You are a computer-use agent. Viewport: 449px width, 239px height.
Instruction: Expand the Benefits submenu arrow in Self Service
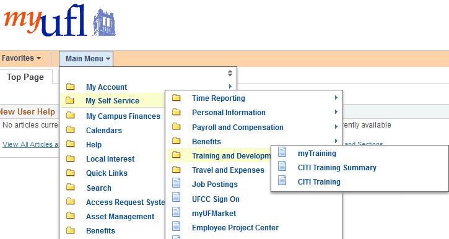coord(336,141)
